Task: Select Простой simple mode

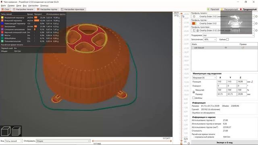Action: (213, 9)
